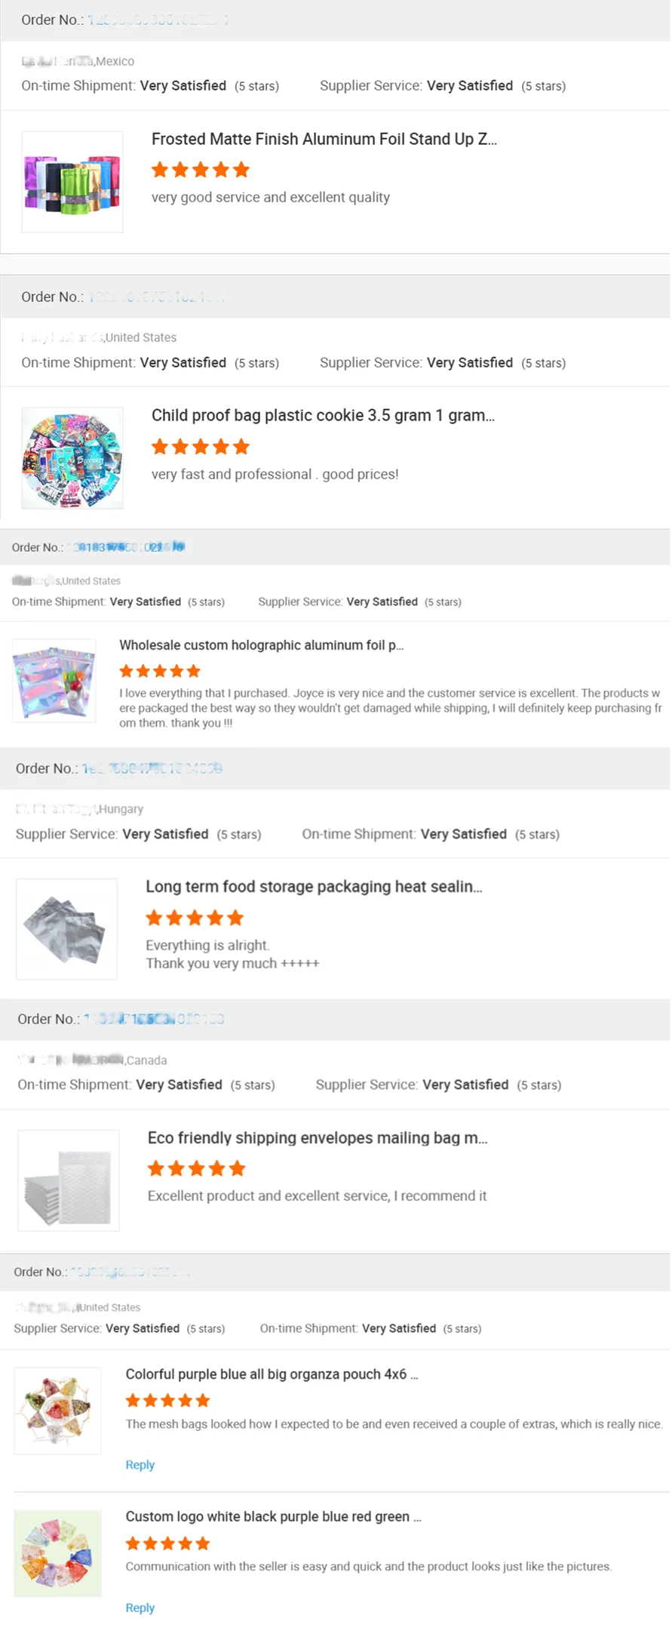Click star rating under Long term food storage

195,918
